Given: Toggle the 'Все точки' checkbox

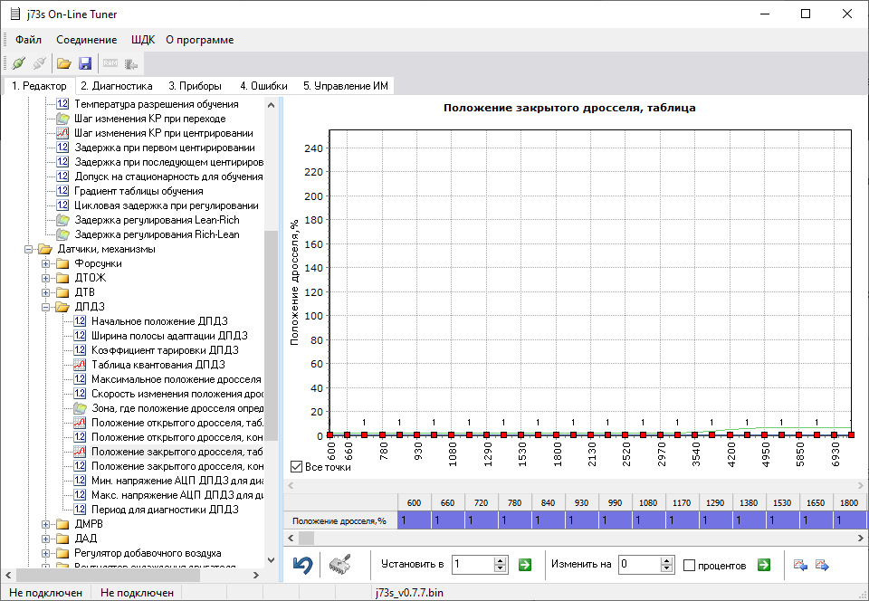Looking at the screenshot, I should point(296,467).
